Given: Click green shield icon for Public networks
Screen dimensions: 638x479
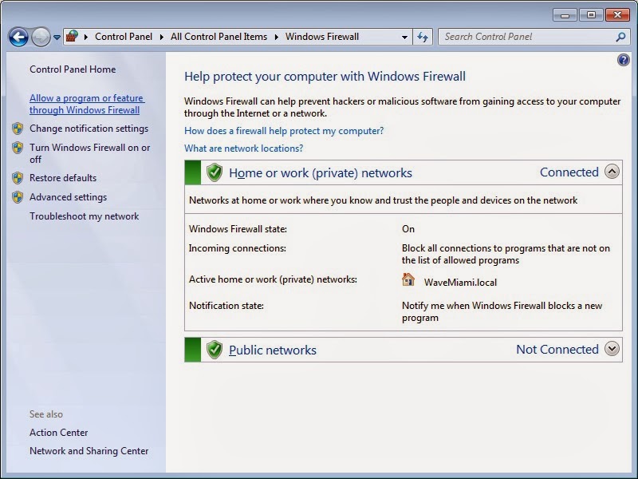Looking at the screenshot, I should 214,350.
